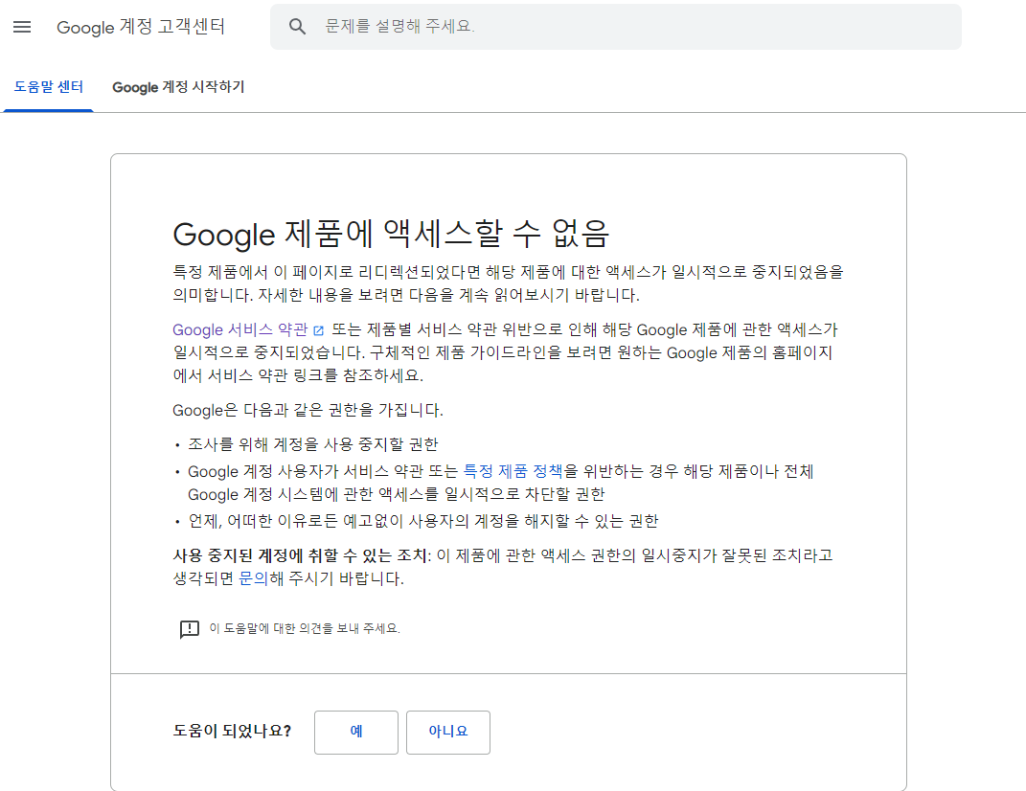Open the Google 계정 시작하기 tab

pos(178,87)
